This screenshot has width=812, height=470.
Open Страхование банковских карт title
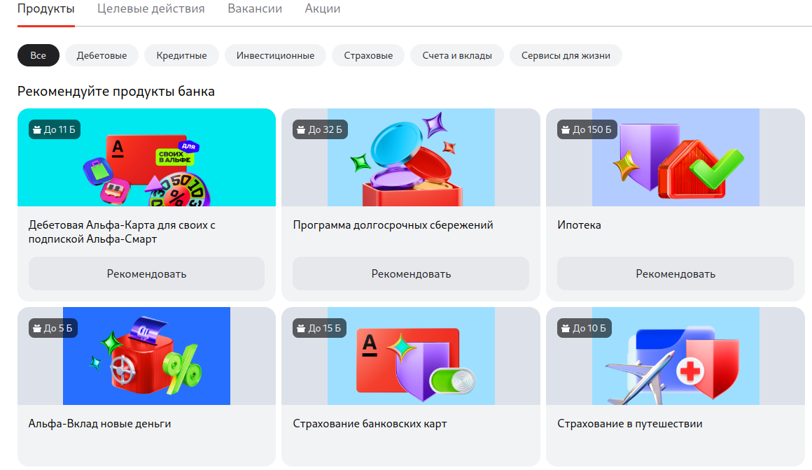click(370, 423)
